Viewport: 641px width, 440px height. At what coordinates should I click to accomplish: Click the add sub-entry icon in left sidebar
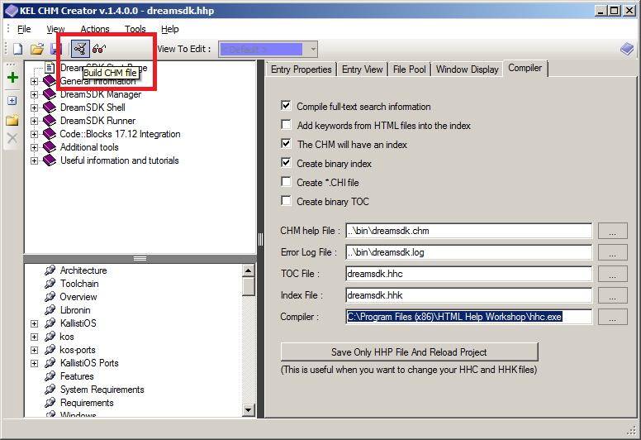tap(12, 100)
